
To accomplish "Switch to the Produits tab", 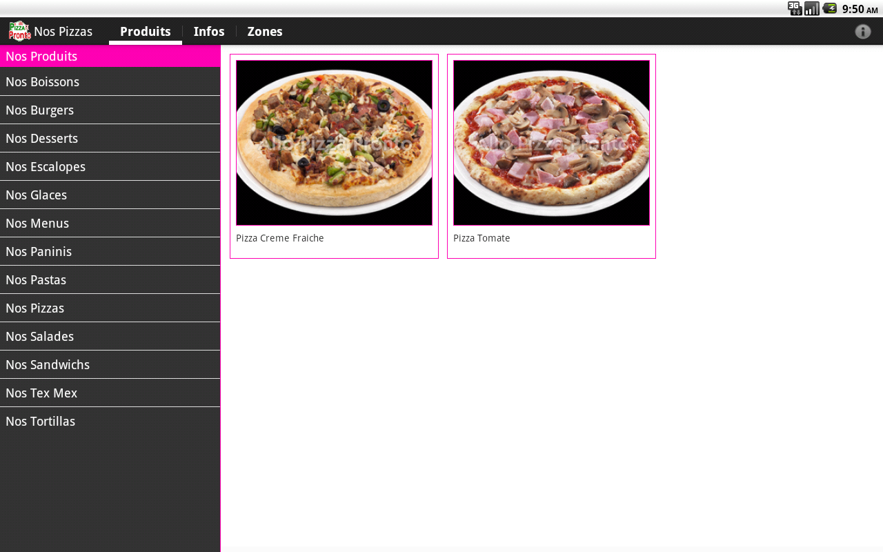I will pyautogui.click(x=146, y=32).
